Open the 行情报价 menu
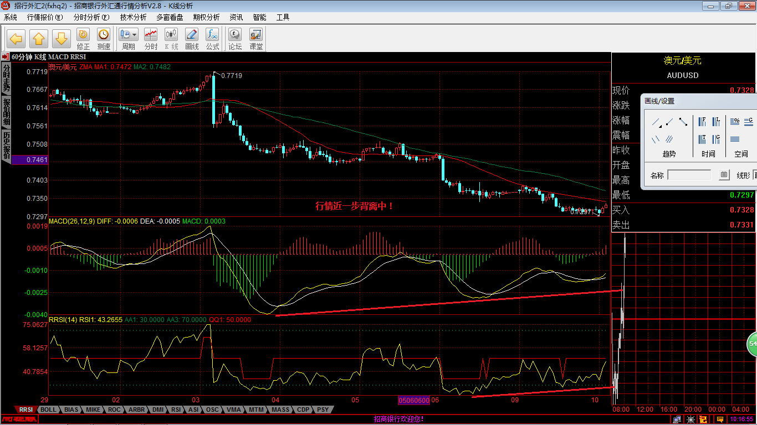Screen dimensions: 757x425 coord(45,17)
